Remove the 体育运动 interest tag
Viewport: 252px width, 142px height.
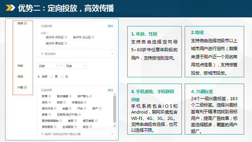[85, 102]
